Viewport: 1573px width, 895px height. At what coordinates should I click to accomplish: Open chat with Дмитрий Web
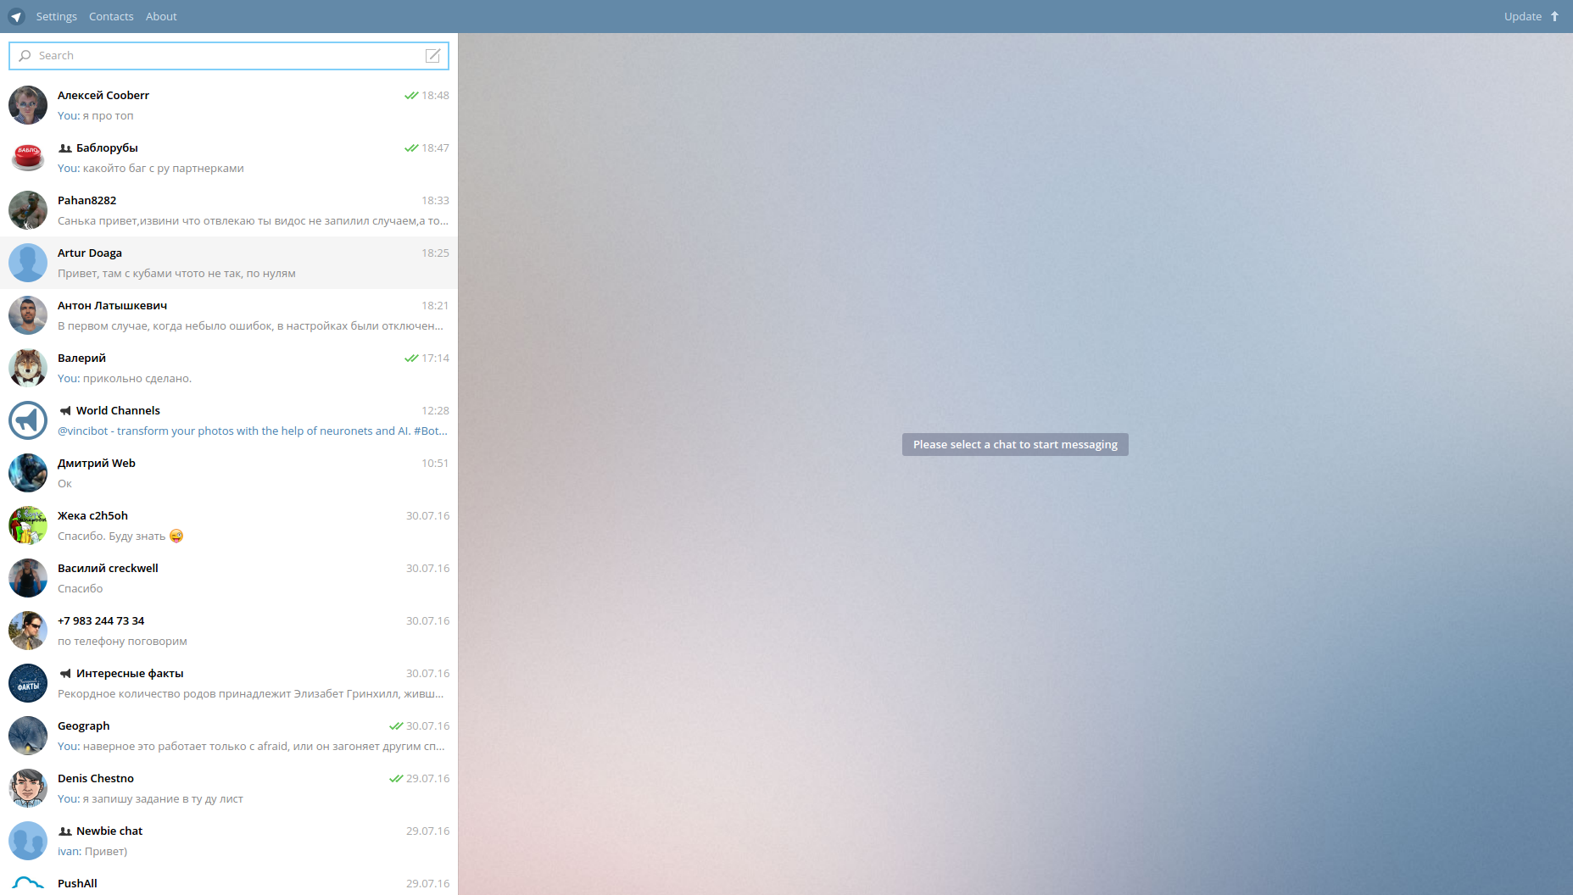pos(229,473)
